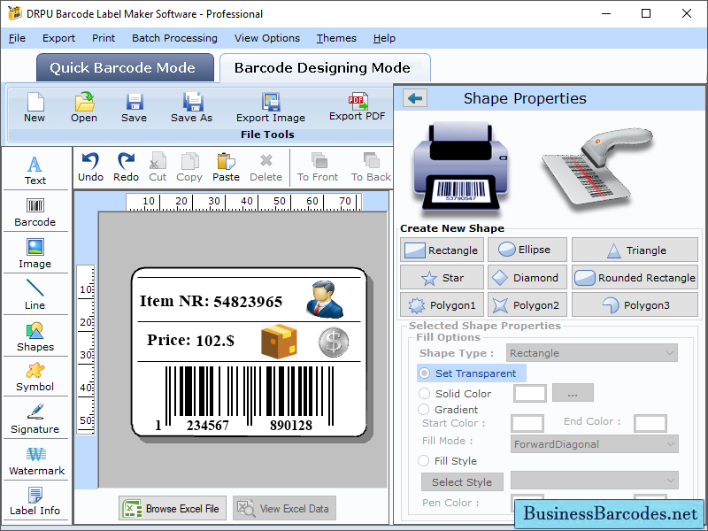Select the Text tool in sidebar
This screenshot has width=708, height=531.
[x=35, y=171]
